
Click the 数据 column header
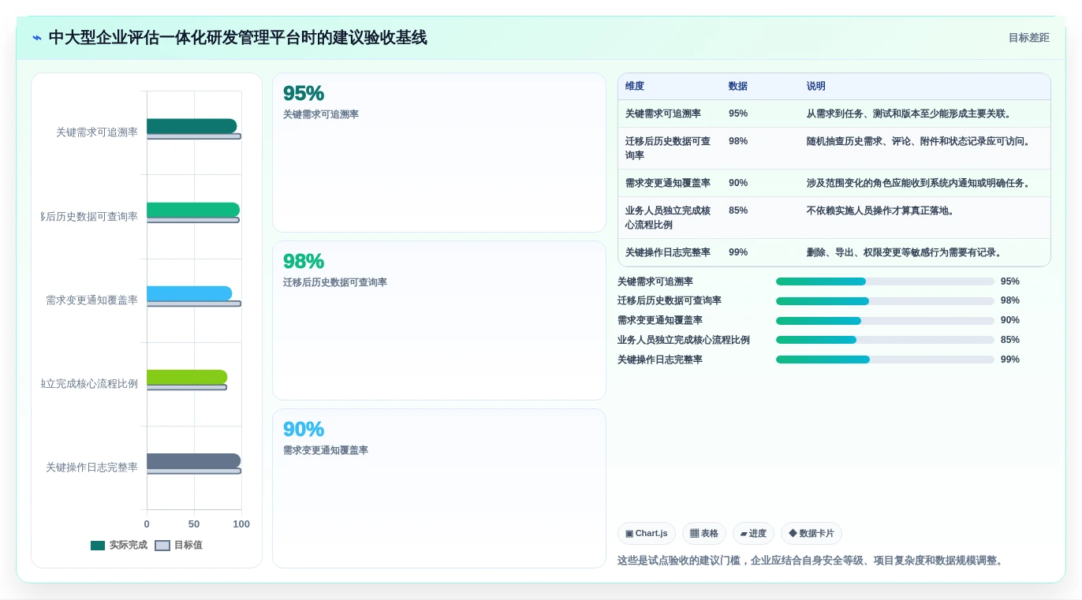point(738,87)
